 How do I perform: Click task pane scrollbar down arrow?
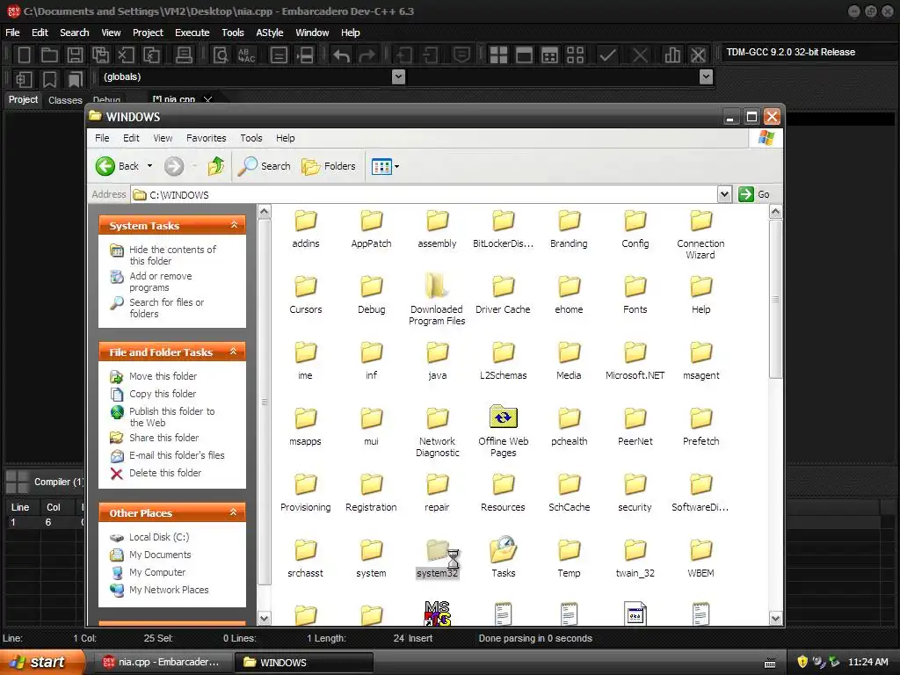[264, 619]
